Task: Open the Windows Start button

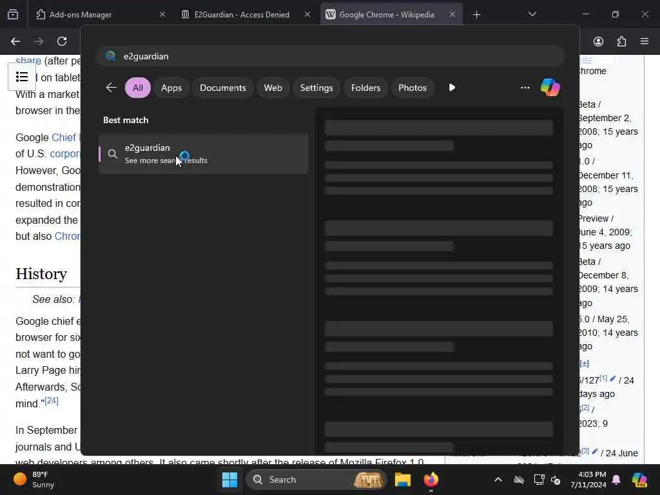Action: click(x=229, y=480)
